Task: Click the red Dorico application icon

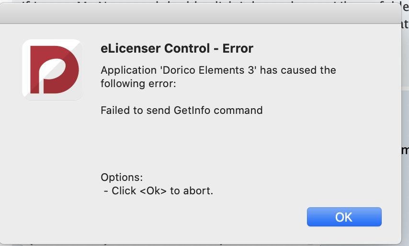Action: (x=52, y=69)
